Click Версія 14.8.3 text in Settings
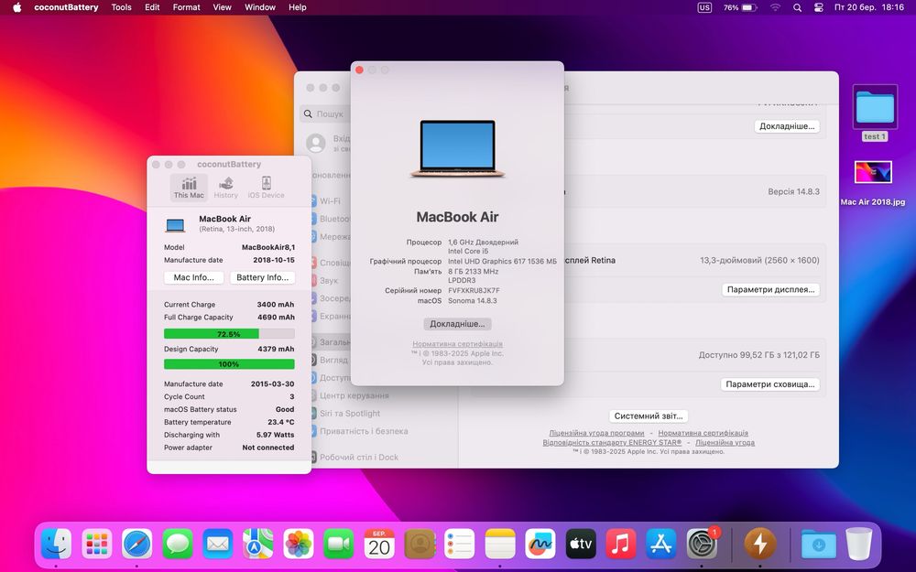 coord(793,191)
